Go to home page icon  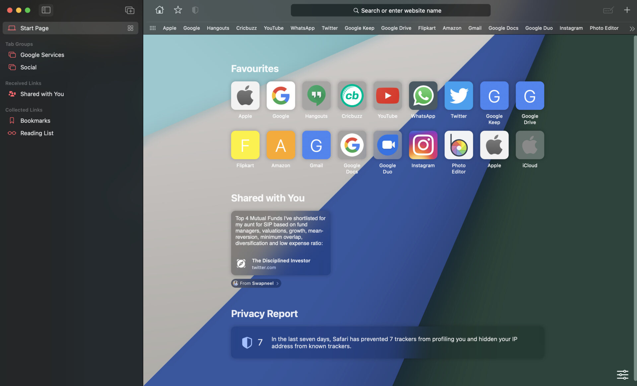[x=160, y=10]
